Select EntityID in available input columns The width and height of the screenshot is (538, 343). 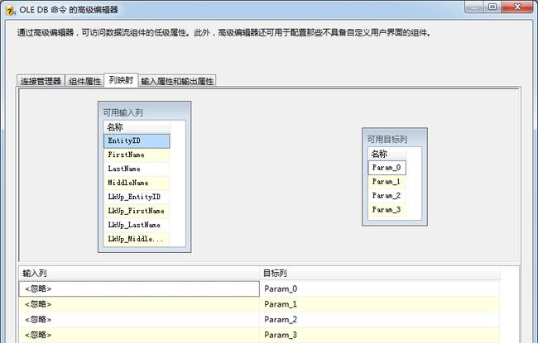137,141
